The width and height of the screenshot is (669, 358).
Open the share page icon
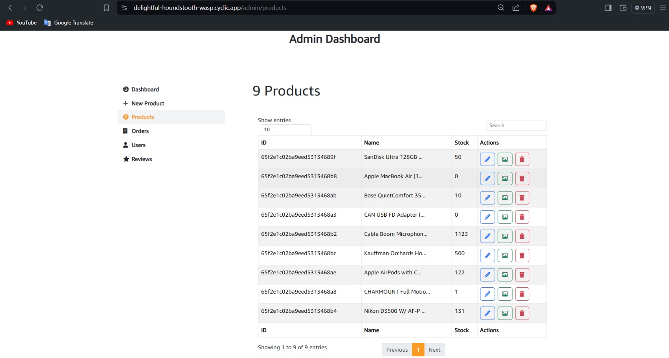pos(516,8)
